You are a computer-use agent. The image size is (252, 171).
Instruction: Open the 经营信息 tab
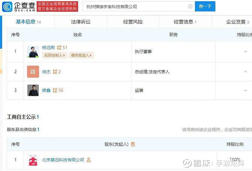point(185,22)
